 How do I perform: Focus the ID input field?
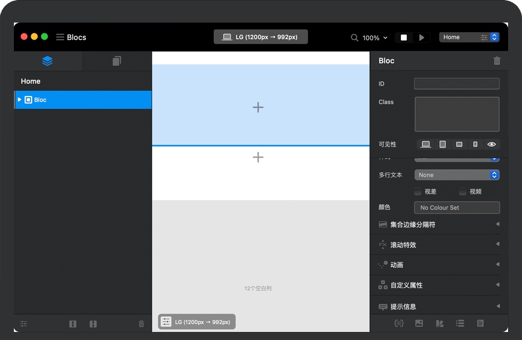tap(457, 84)
